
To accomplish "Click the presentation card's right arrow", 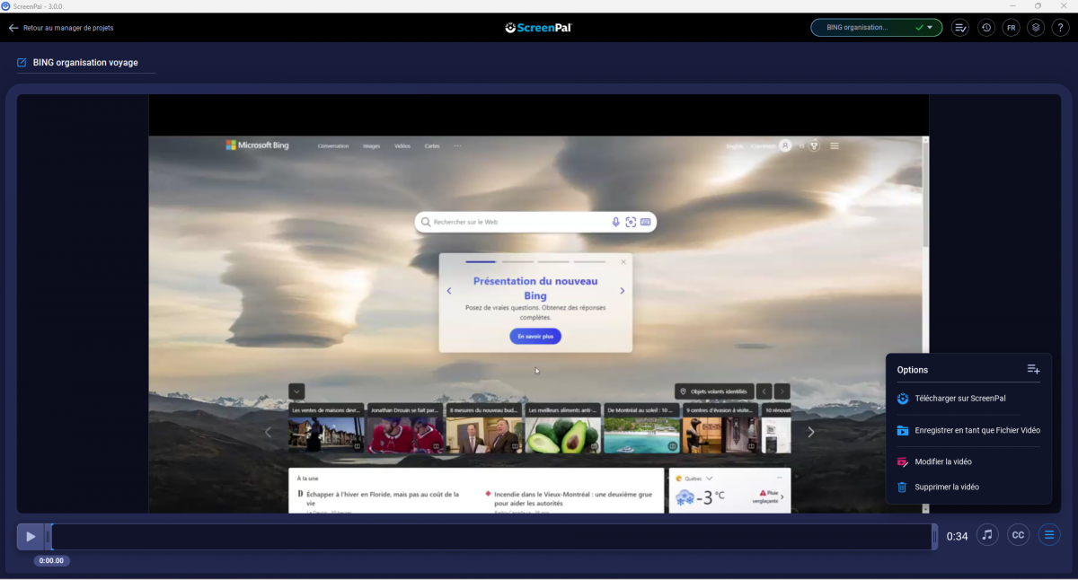I will tap(622, 291).
